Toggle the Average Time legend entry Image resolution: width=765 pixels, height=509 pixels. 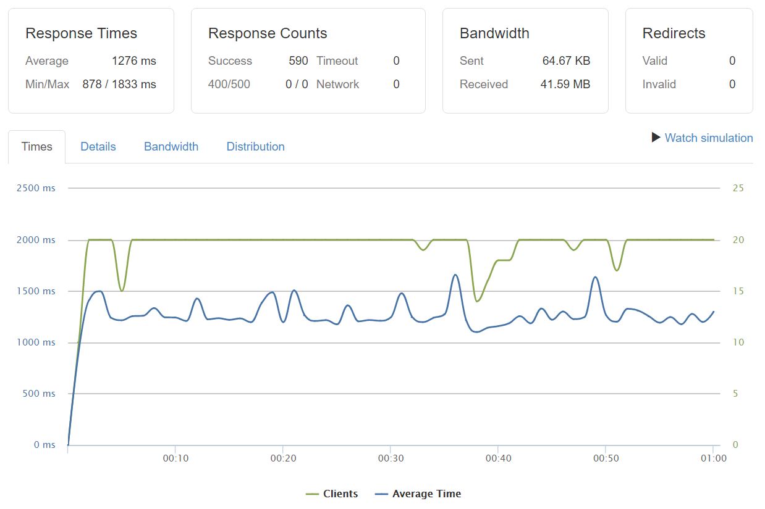point(426,494)
